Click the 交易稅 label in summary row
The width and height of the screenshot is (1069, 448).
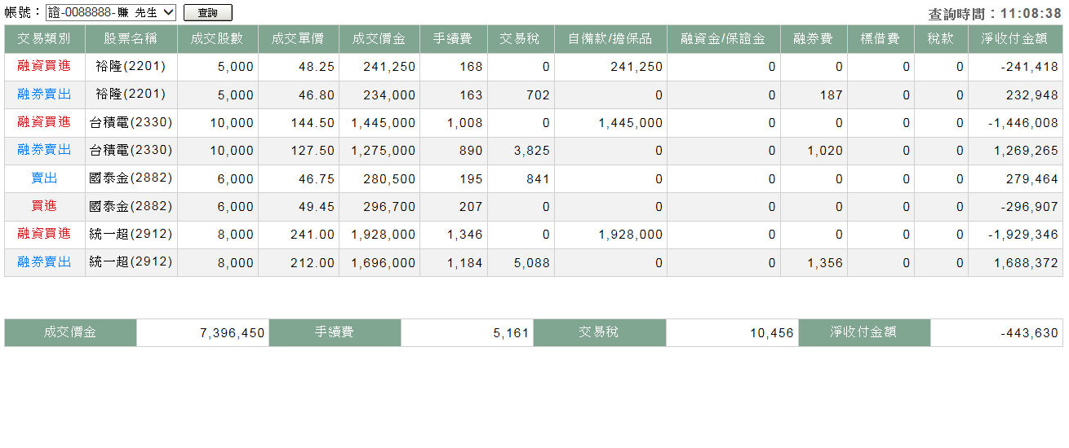click(599, 332)
